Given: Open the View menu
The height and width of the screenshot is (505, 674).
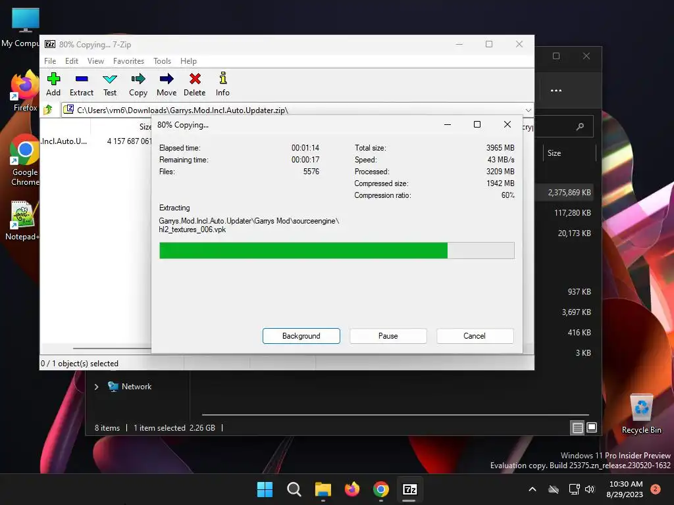Looking at the screenshot, I should click(95, 61).
